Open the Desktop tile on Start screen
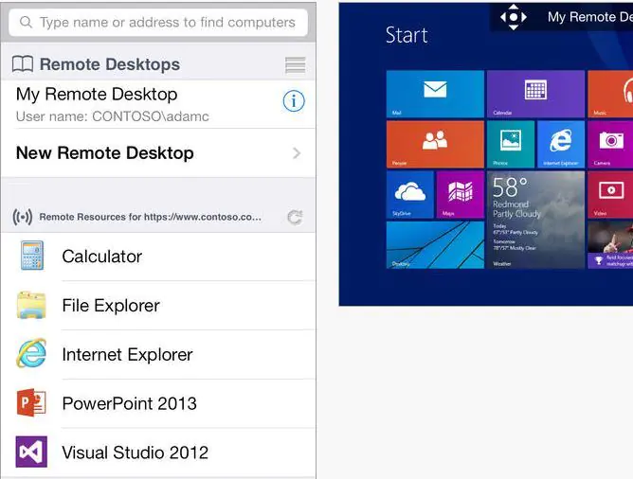 pos(435,245)
